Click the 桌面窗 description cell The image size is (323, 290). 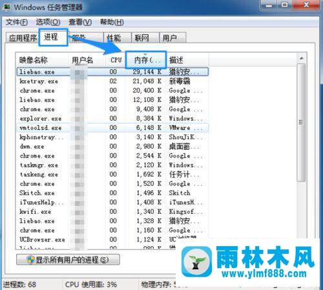(185, 147)
